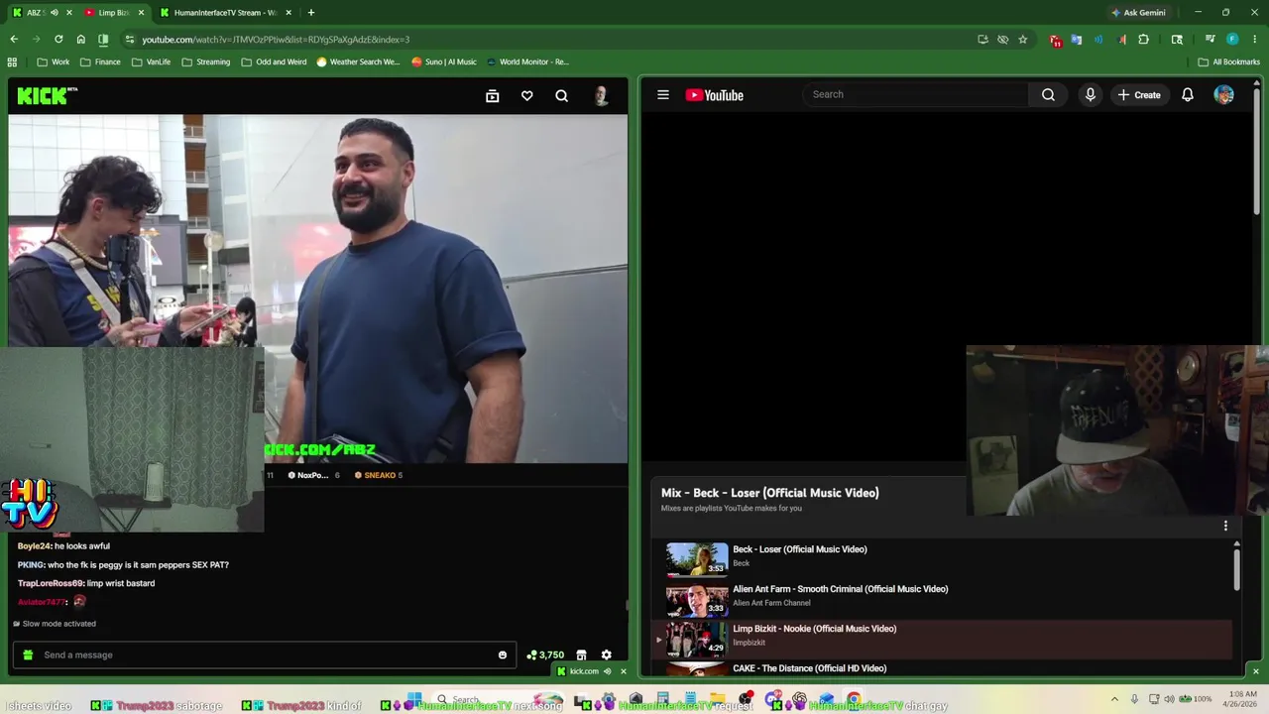
Task: Toggle the tracking-protection eye icon in address bar
Action: (1002, 40)
